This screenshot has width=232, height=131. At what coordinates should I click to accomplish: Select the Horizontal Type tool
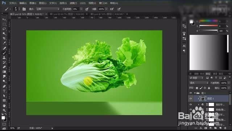(x=4, y=91)
